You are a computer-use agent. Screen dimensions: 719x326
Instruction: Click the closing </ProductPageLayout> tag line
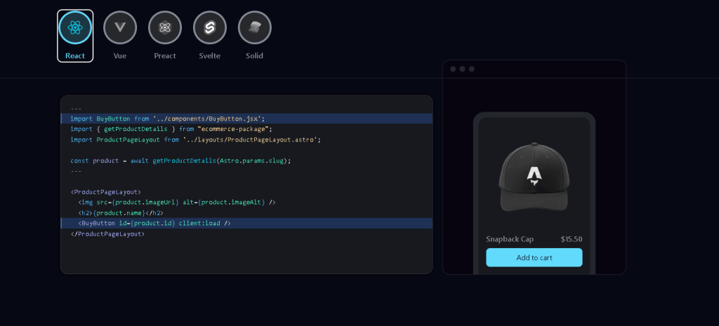point(107,234)
